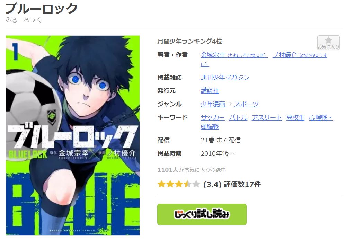This screenshot has height=240, width=346.
Task: Select keyword バトル
Action: (238, 117)
